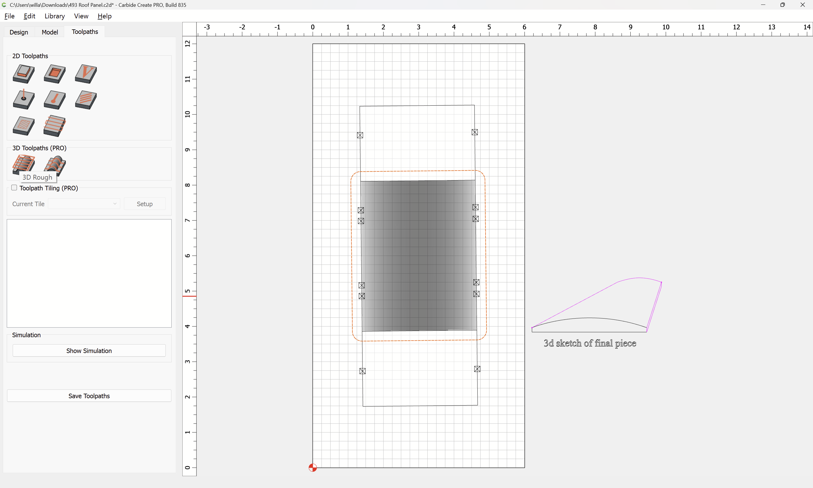Open the View menu
Image resolution: width=813 pixels, height=488 pixels.
pos(81,16)
